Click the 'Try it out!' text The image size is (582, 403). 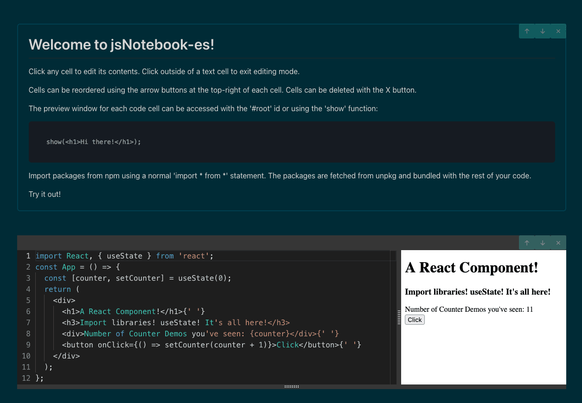(x=45, y=194)
